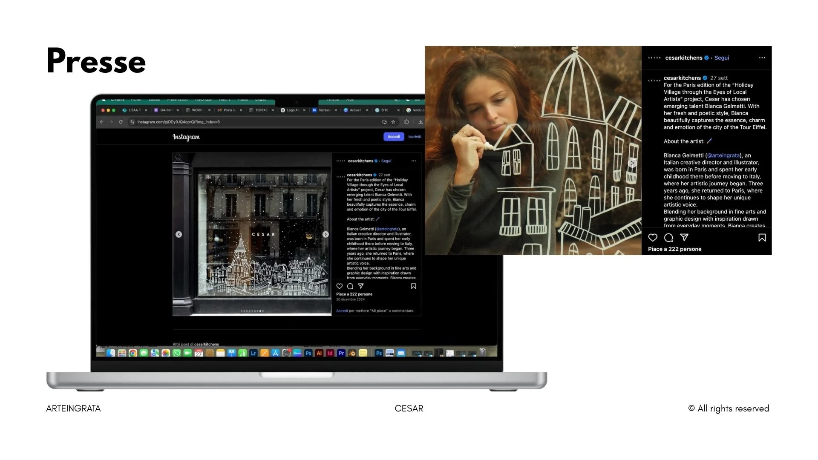Open cesarkitchens profile in enlarged header

click(x=684, y=58)
